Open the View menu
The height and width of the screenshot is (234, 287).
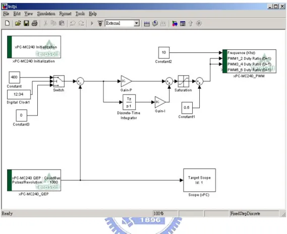click(29, 14)
